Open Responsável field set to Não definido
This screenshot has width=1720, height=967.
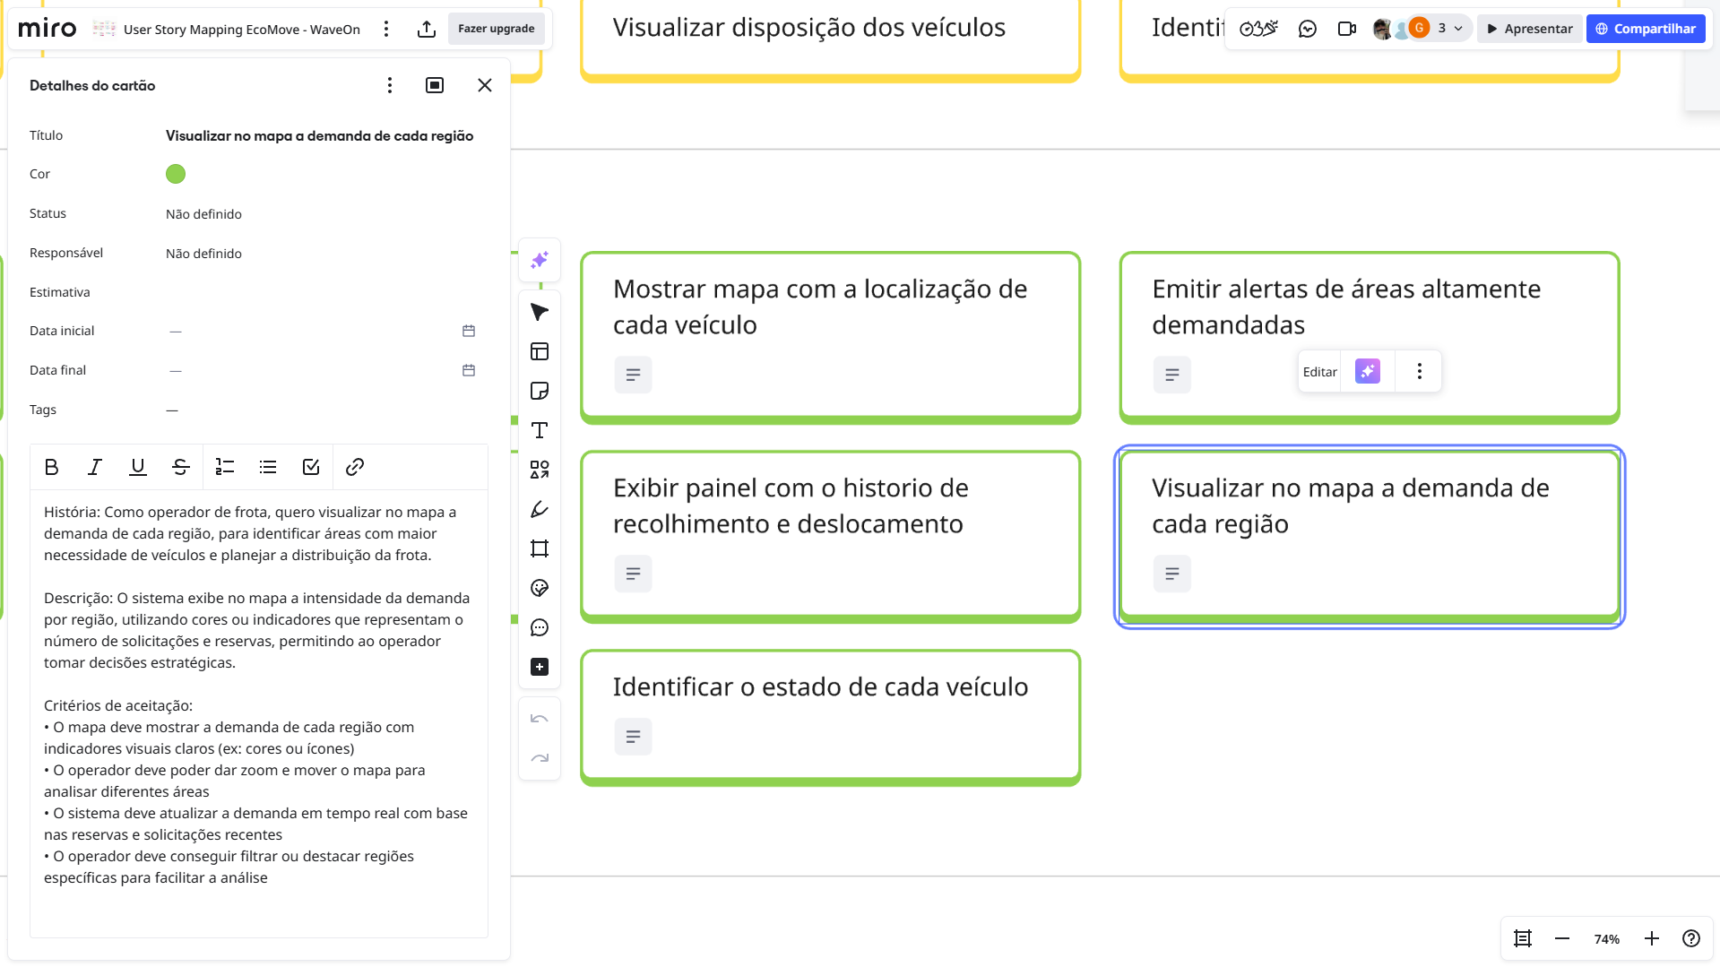pyautogui.click(x=203, y=254)
